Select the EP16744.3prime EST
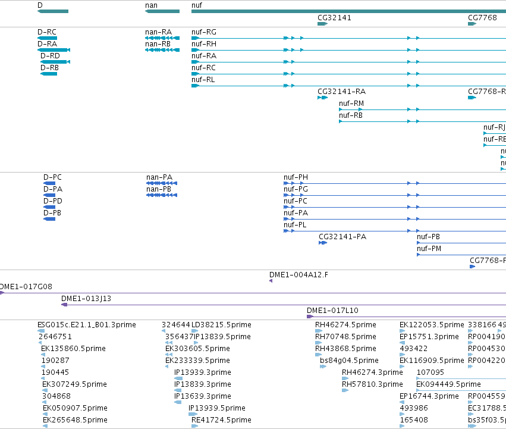 point(402,402)
